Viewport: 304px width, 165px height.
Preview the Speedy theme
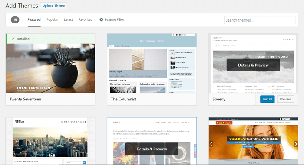coord(285,99)
